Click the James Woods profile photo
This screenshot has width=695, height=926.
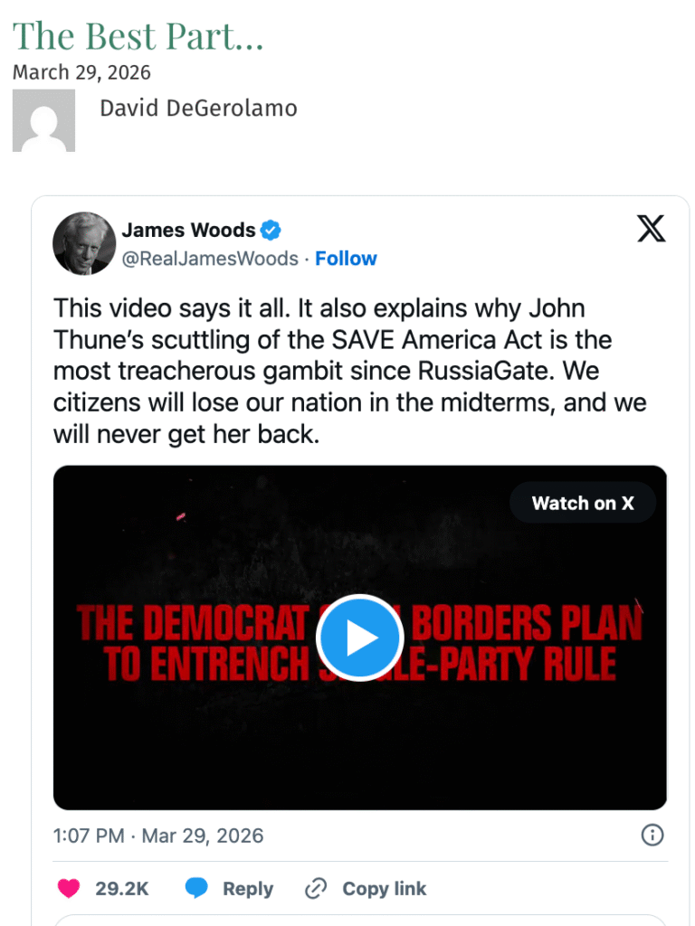click(x=84, y=243)
